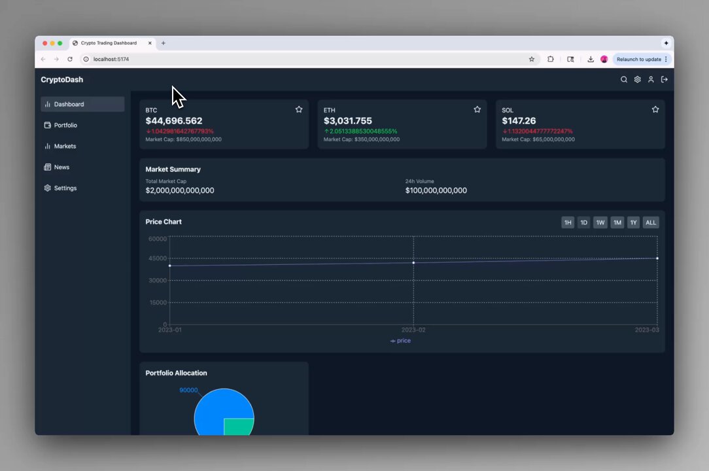Open the user profile icon
The image size is (709, 471).
tap(651, 80)
